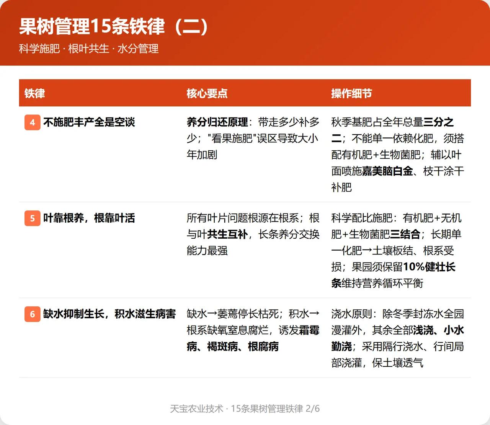Select the 核心要点 column header

click(207, 93)
